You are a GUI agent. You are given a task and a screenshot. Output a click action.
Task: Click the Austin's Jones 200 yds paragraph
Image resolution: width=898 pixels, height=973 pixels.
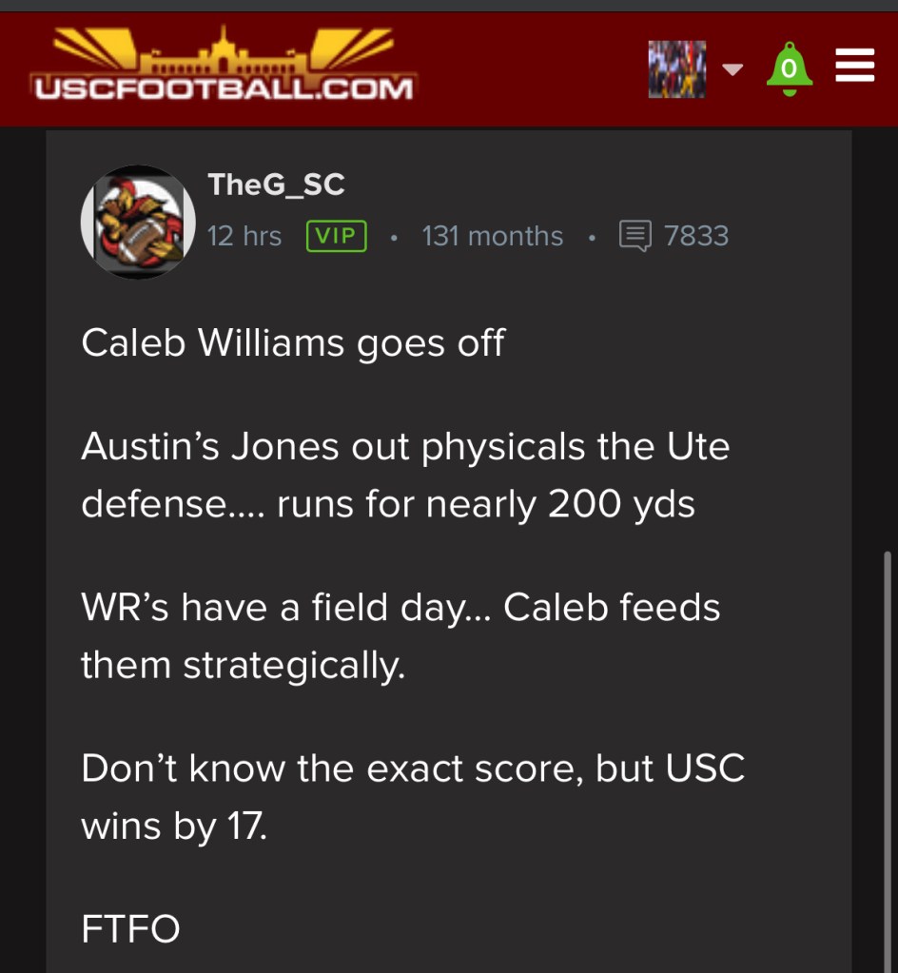[404, 476]
